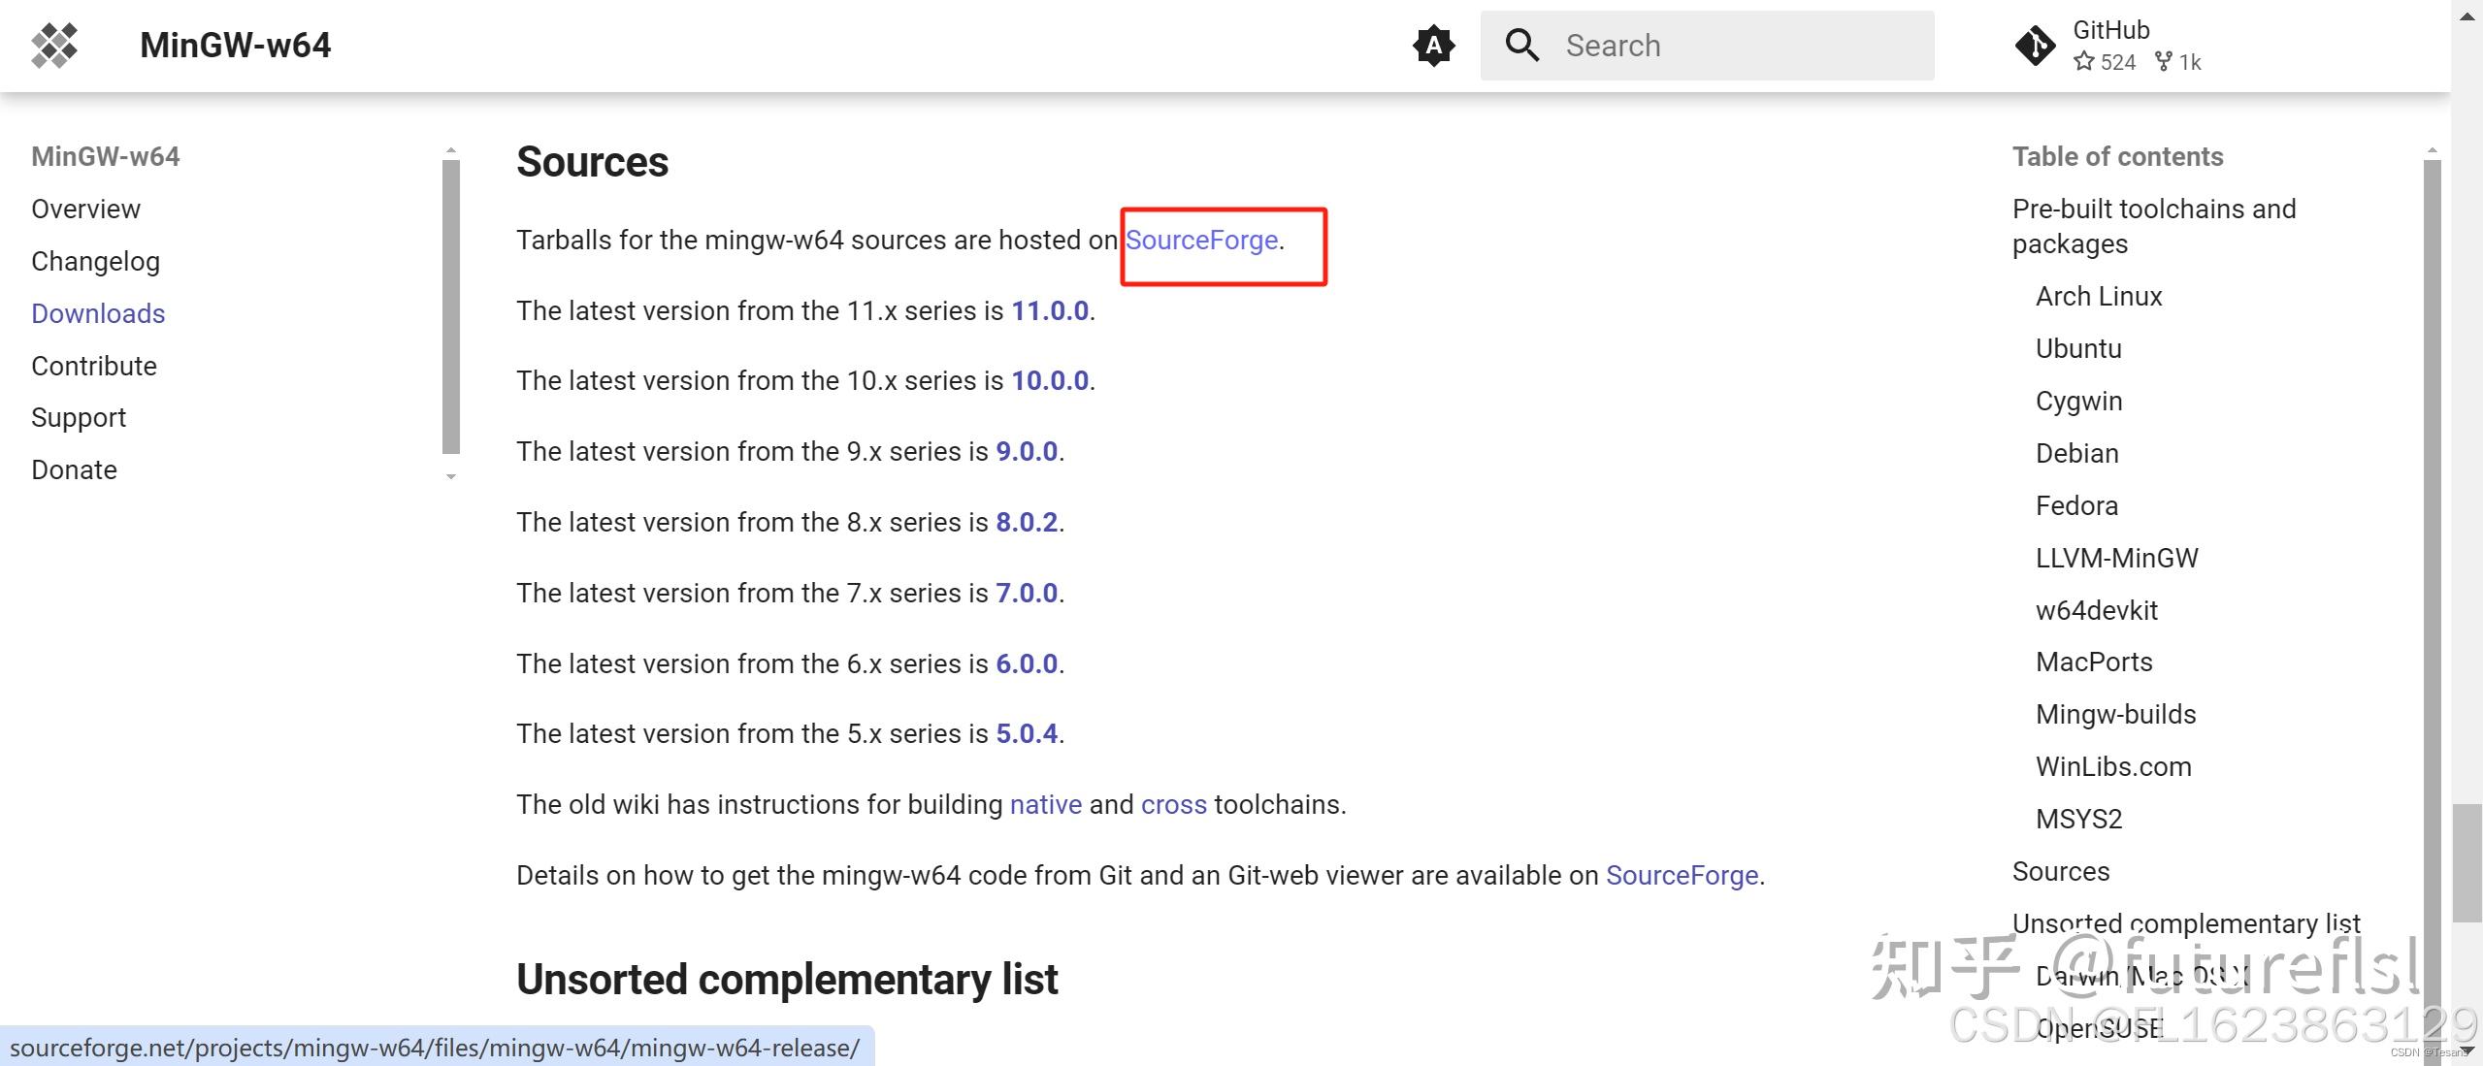
Task: Open the 8.0.2 version link
Action: pos(1027,522)
